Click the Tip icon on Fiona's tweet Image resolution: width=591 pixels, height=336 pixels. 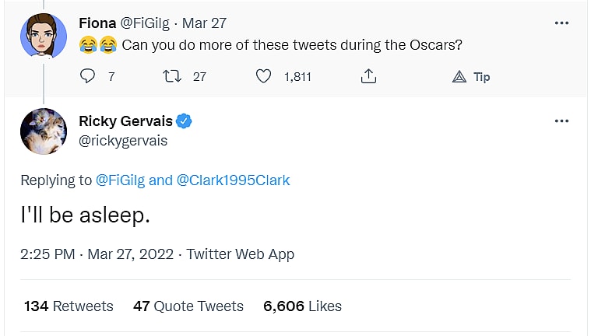[460, 76]
